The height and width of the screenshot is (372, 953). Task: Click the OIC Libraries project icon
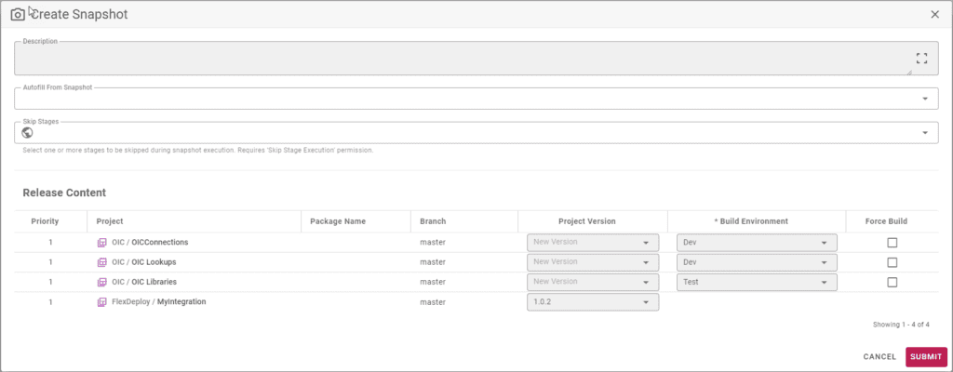(102, 282)
